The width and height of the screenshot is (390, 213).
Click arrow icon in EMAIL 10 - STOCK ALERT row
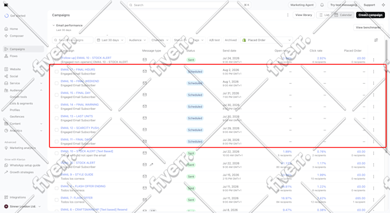(151, 164)
